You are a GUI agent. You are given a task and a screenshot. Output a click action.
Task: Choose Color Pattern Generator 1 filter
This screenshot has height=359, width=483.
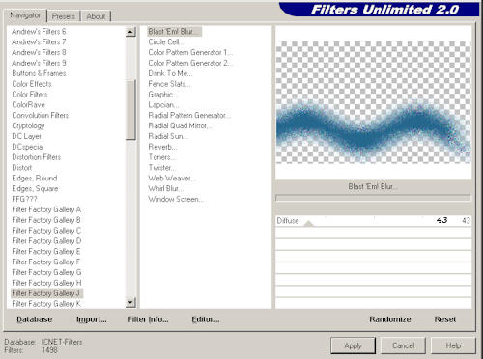(x=190, y=52)
